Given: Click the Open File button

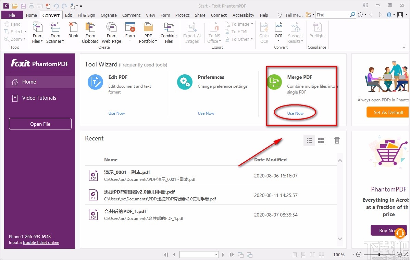Looking at the screenshot, I should (40, 124).
